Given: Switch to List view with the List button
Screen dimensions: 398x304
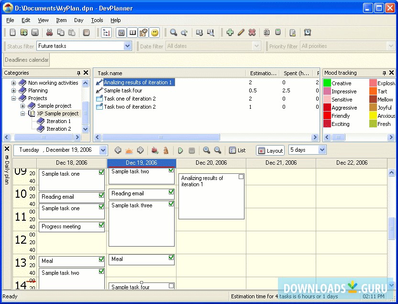Looking at the screenshot, I should (237, 150).
